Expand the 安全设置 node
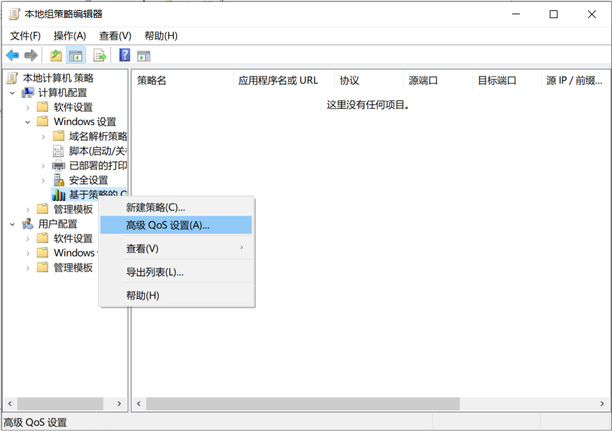 (43, 181)
